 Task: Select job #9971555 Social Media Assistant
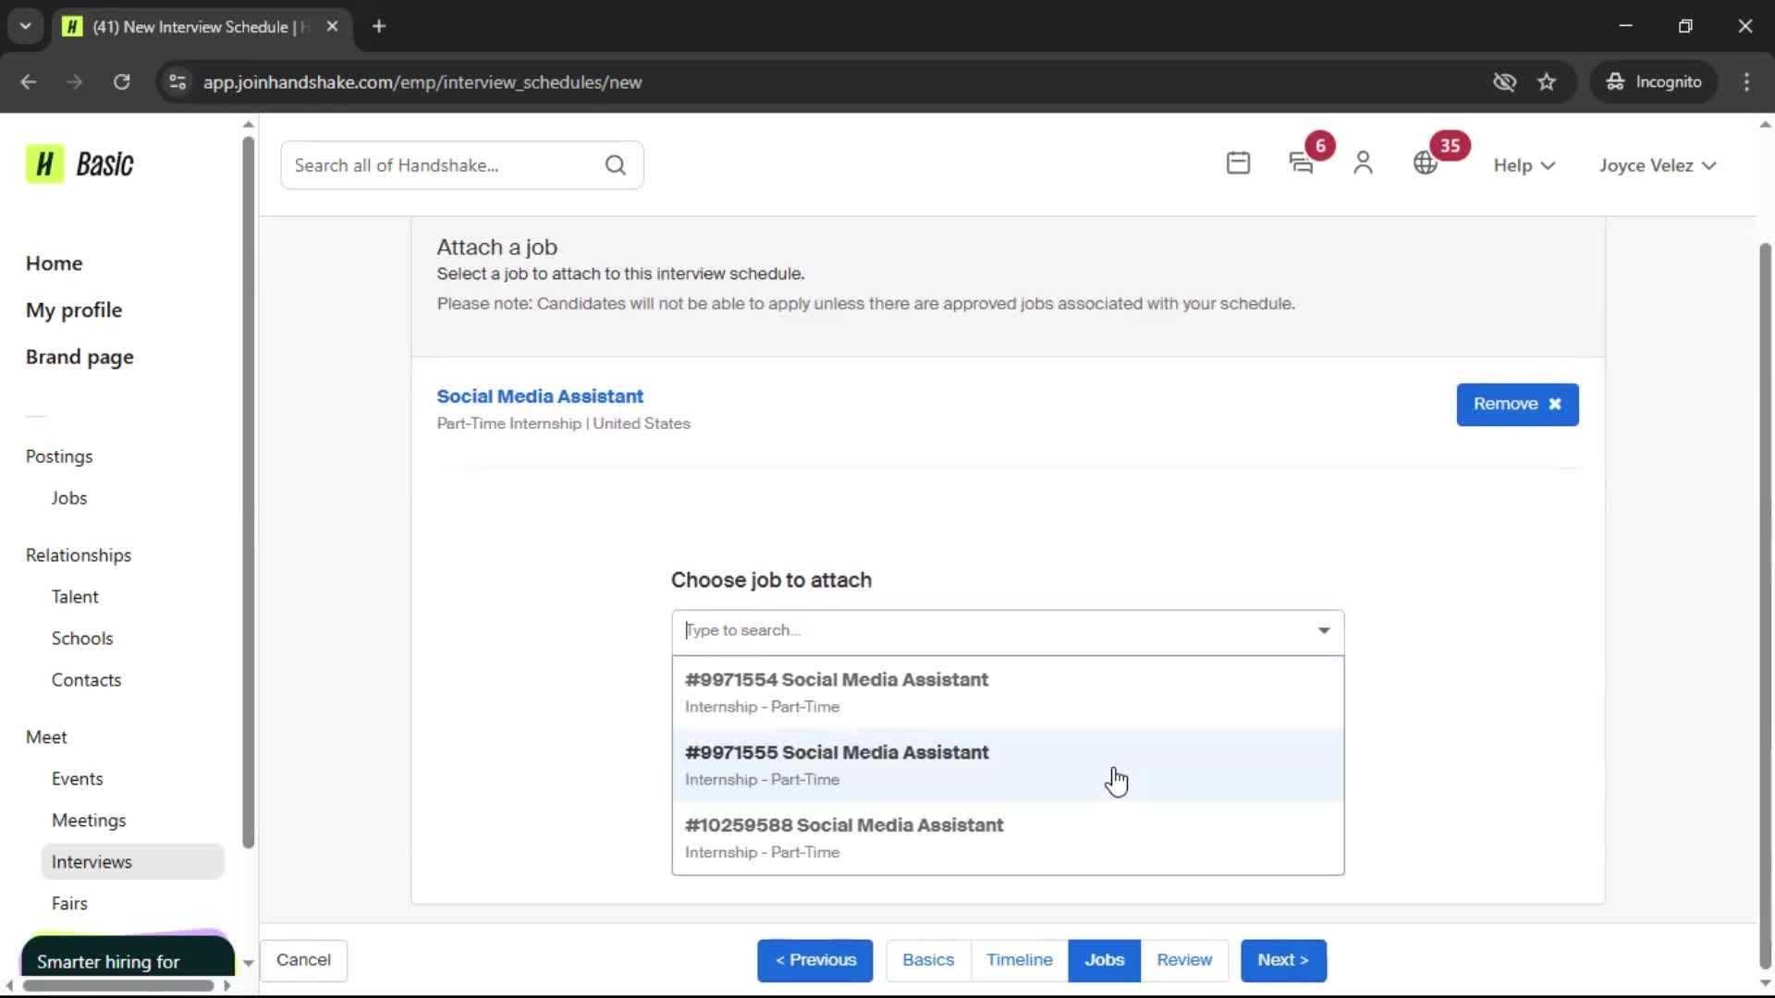pyautogui.click(x=1008, y=765)
